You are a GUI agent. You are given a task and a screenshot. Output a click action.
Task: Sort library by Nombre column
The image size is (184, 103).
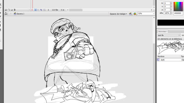[x=161, y=56]
